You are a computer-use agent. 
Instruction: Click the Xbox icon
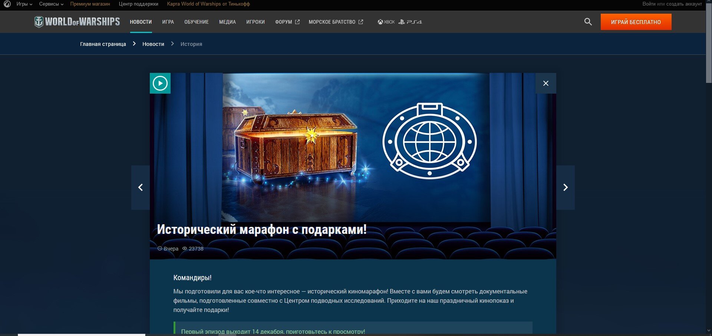386,22
